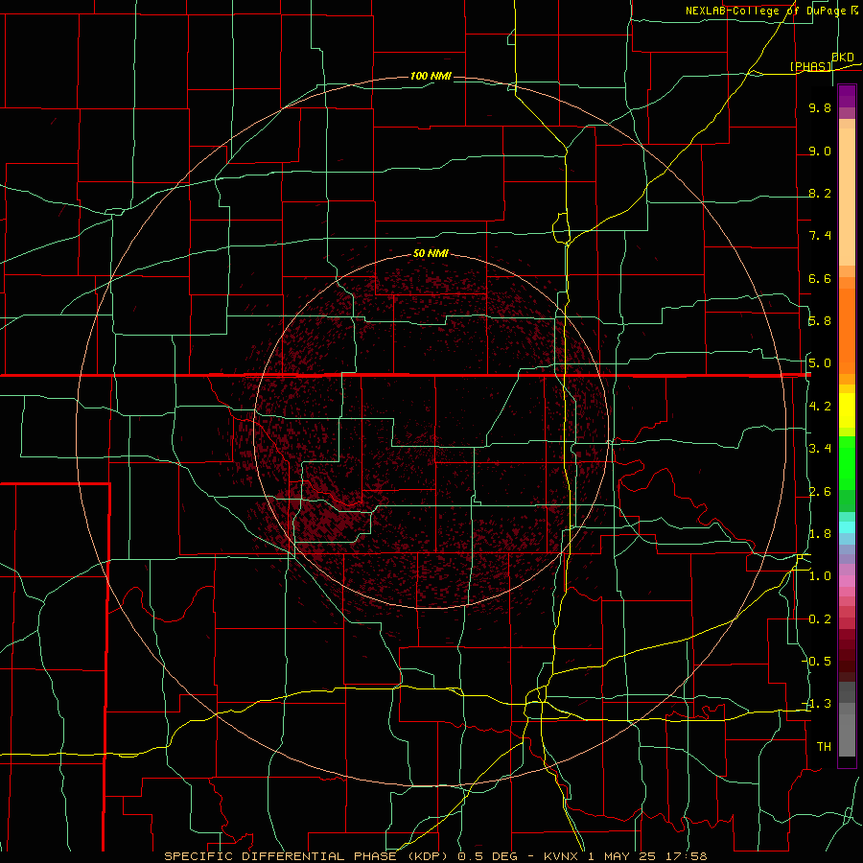Click the -1.3 value on the color scale
863x863 pixels.
(818, 704)
